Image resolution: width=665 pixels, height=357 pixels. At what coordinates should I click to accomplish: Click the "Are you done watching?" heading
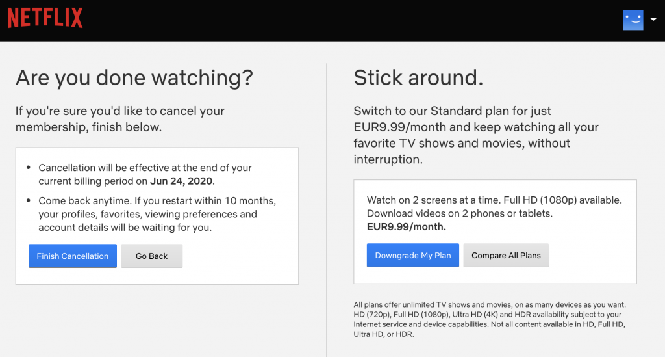[x=134, y=77]
